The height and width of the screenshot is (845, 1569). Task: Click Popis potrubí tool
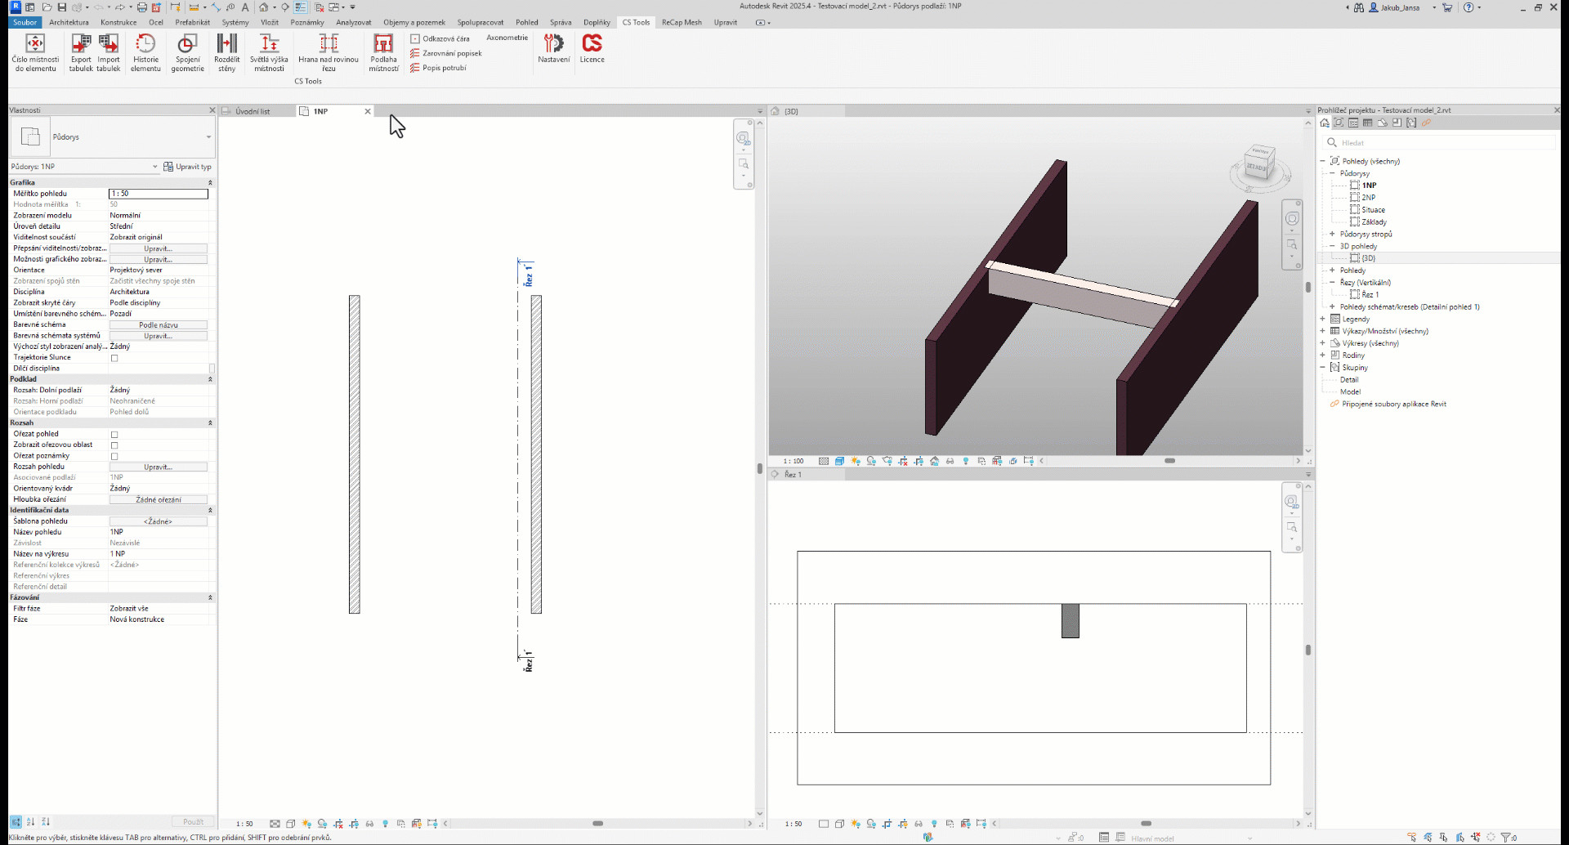point(438,68)
